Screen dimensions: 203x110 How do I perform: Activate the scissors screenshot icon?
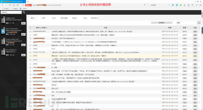pos(189,5)
